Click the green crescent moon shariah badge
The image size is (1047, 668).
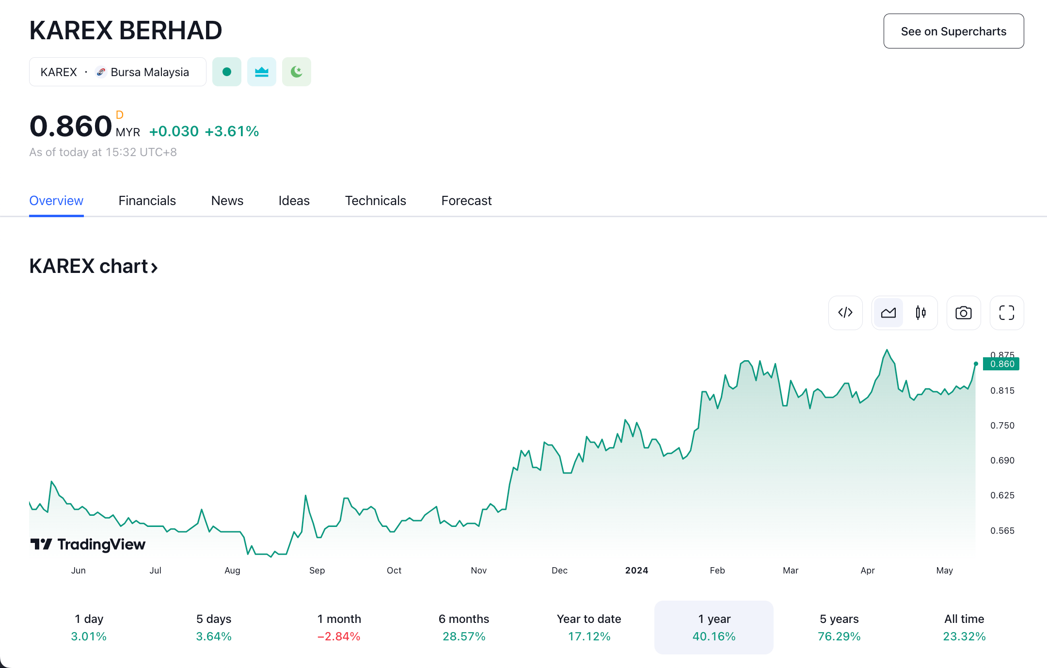click(296, 72)
